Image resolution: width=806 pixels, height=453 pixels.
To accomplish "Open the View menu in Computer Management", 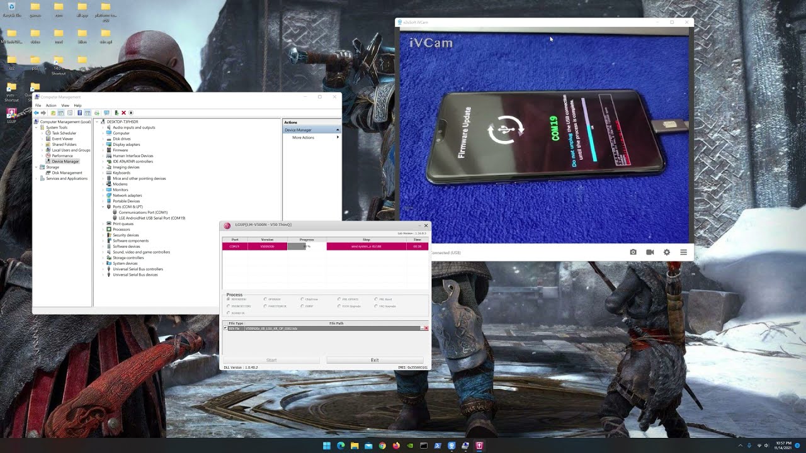I will (65, 106).
